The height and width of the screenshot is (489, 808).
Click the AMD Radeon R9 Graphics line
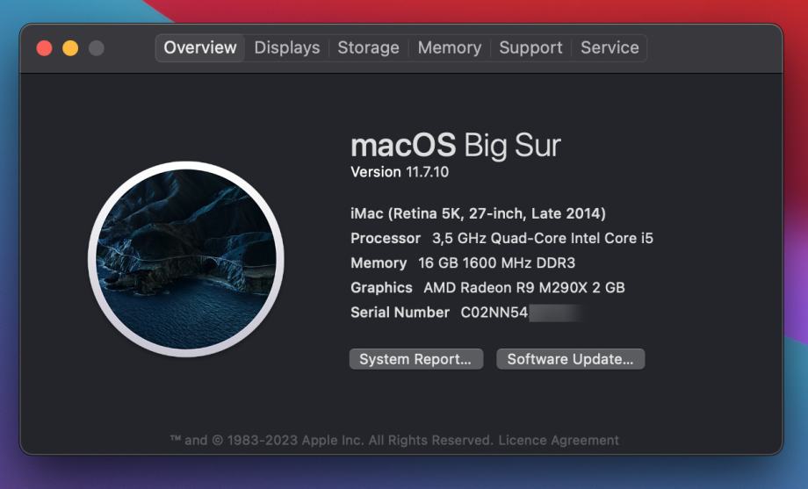point(487,287)
